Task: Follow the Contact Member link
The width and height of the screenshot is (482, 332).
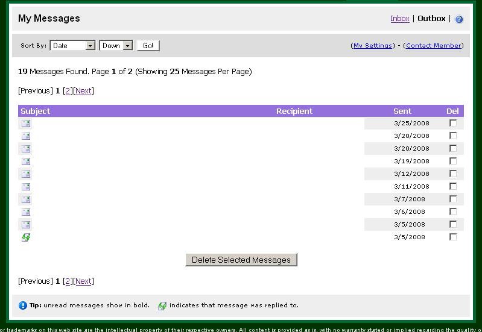Action: pos(433,46)
